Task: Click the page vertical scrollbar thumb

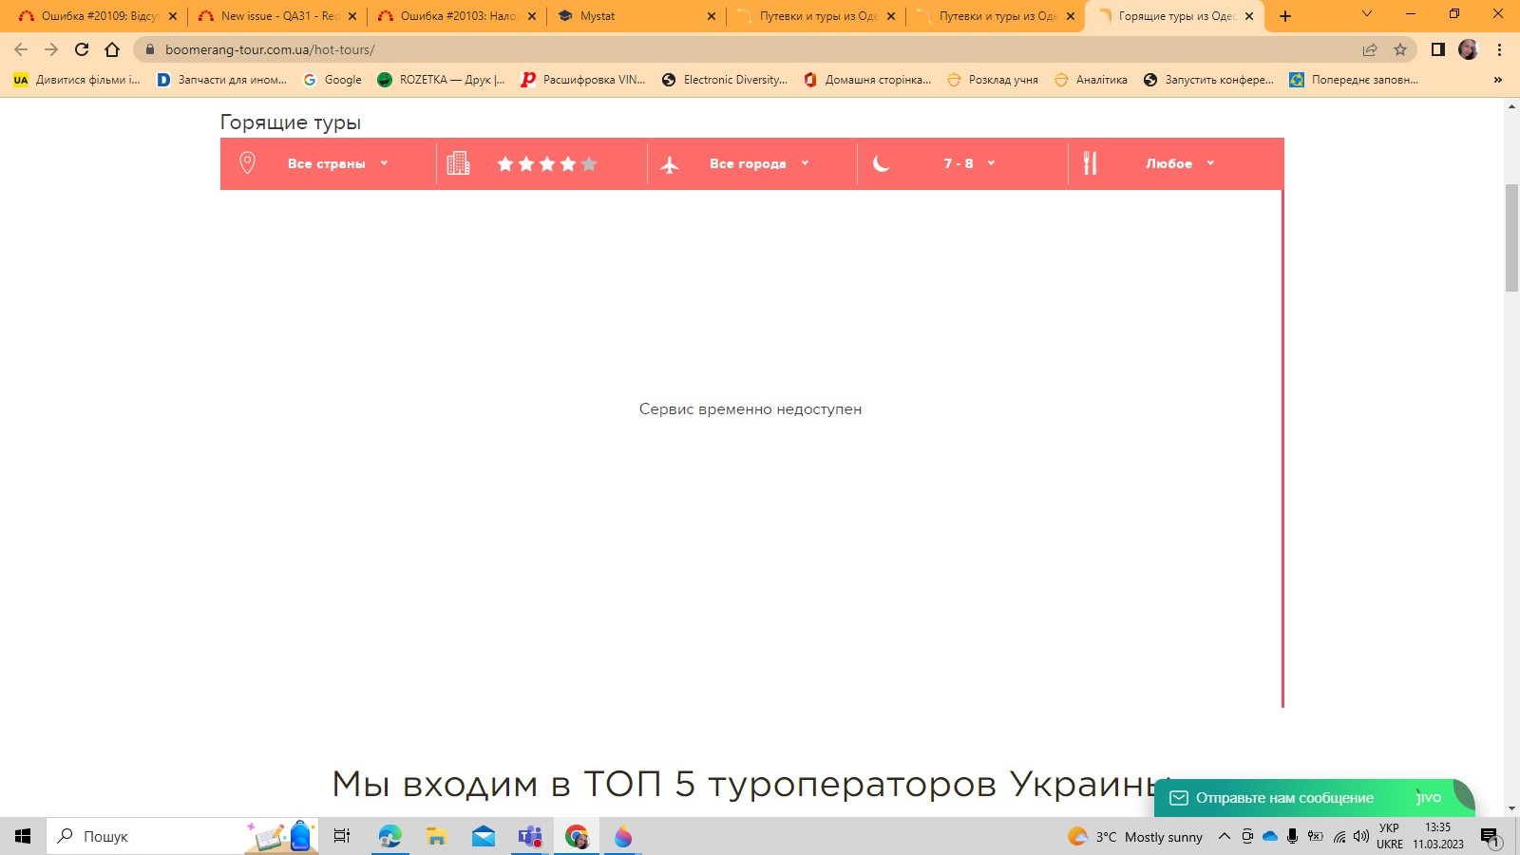Action: tap(1511, 237)
